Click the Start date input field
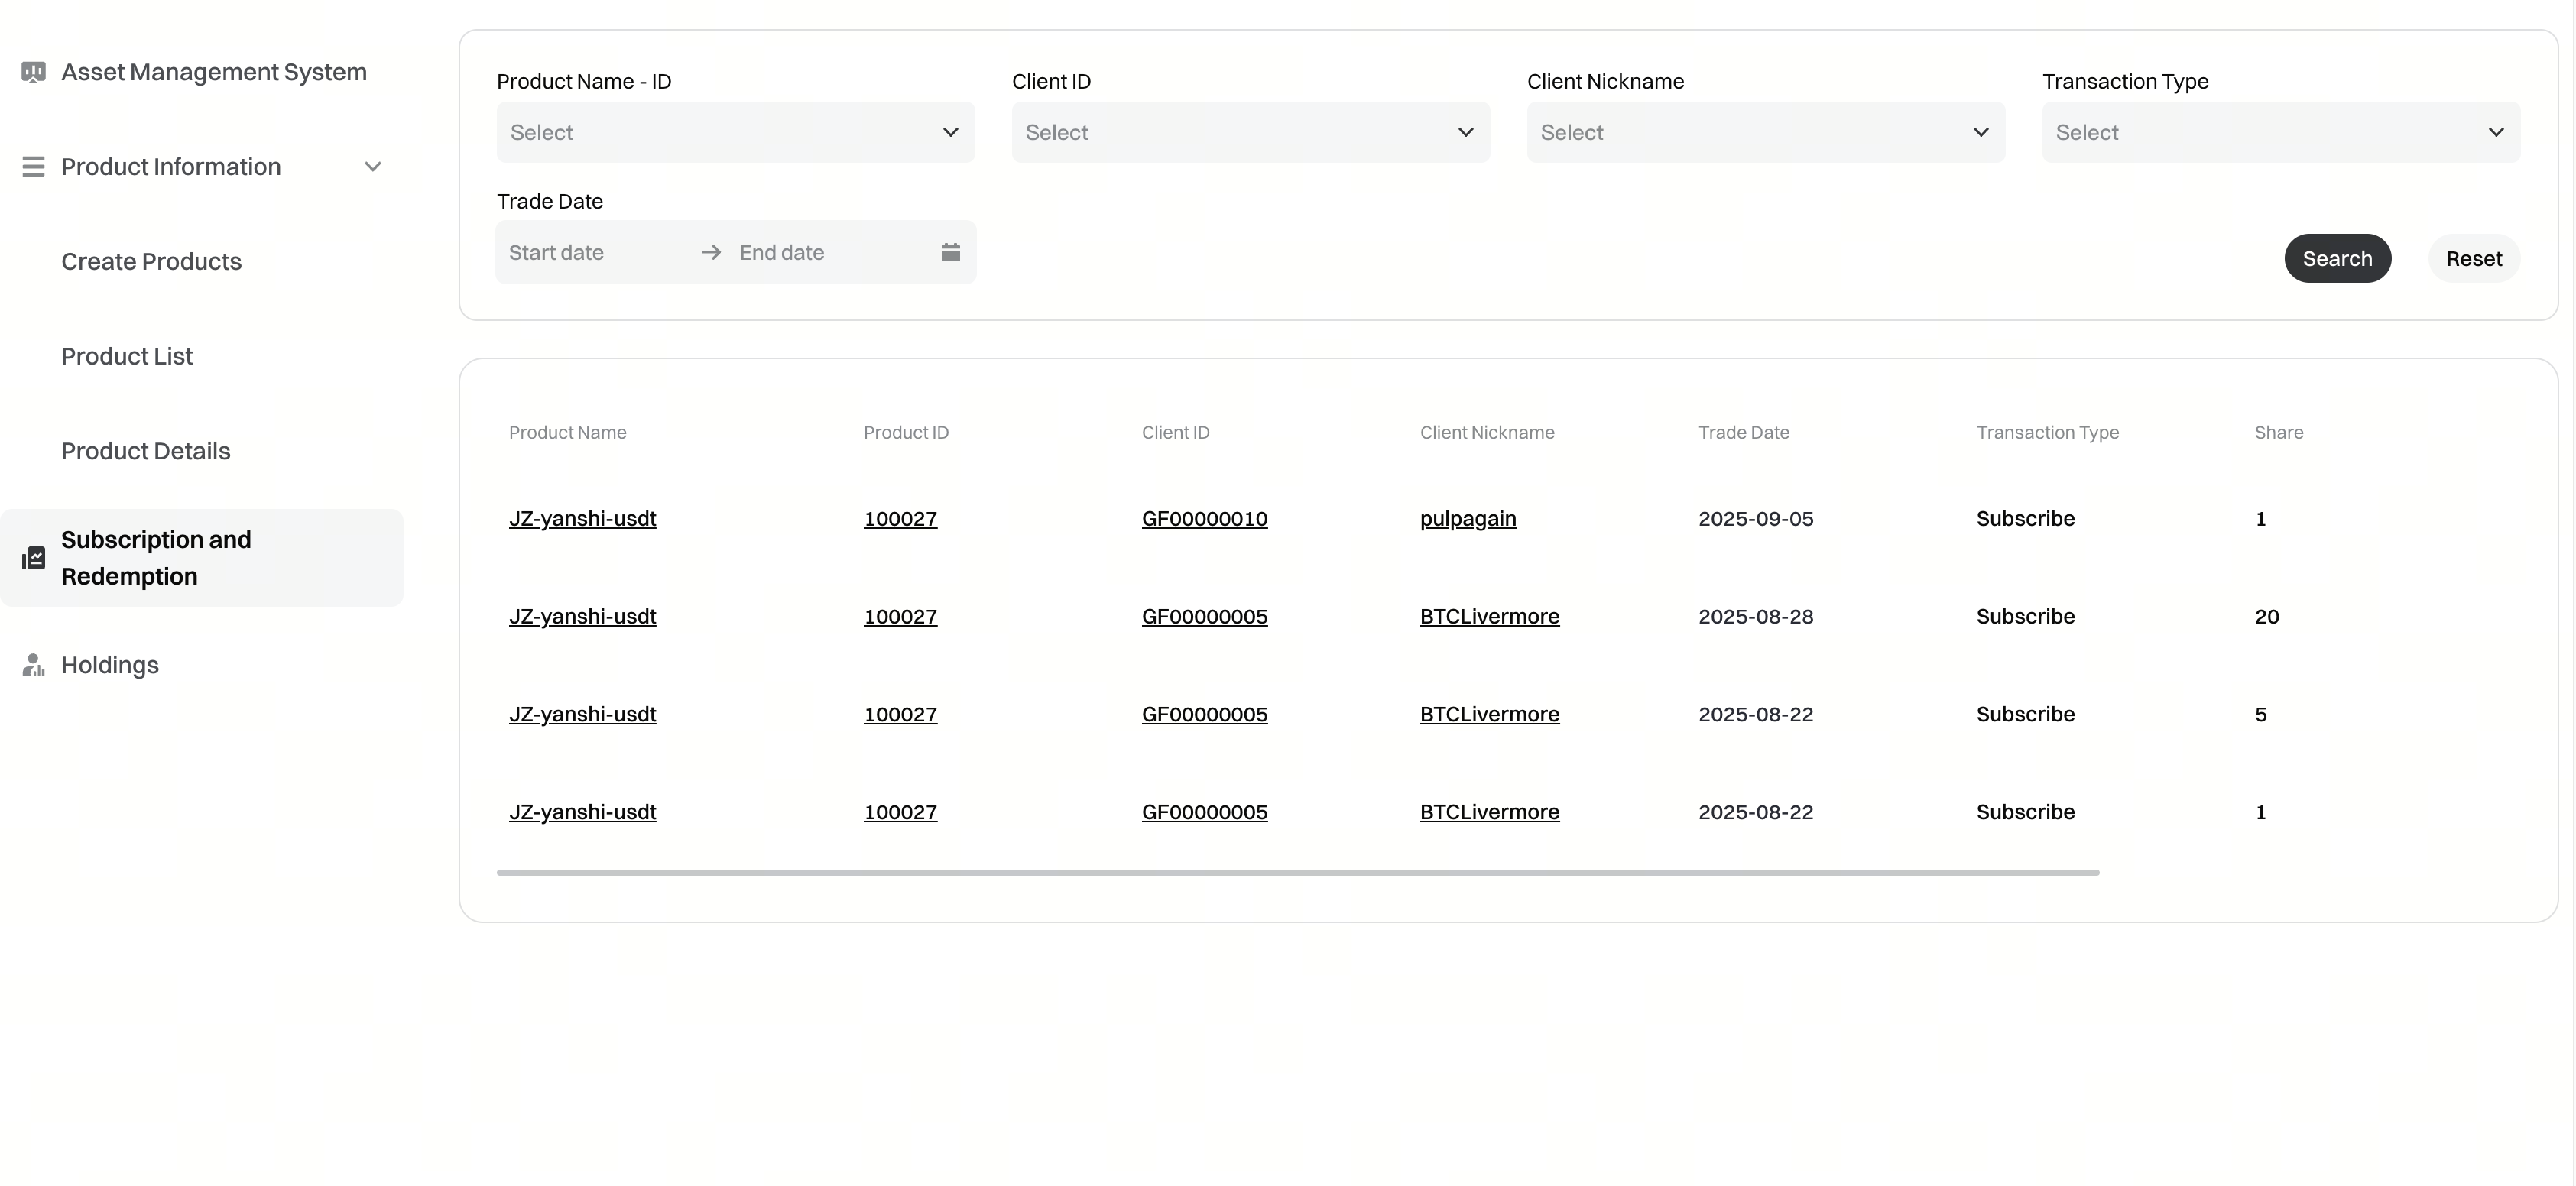The width and height of the screenshot is (2576, 1186). pyautogui.click(x=590, y=253)
